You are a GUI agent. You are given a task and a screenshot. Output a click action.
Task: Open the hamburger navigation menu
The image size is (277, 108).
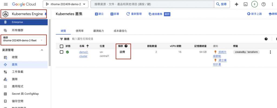click(6, 4)
